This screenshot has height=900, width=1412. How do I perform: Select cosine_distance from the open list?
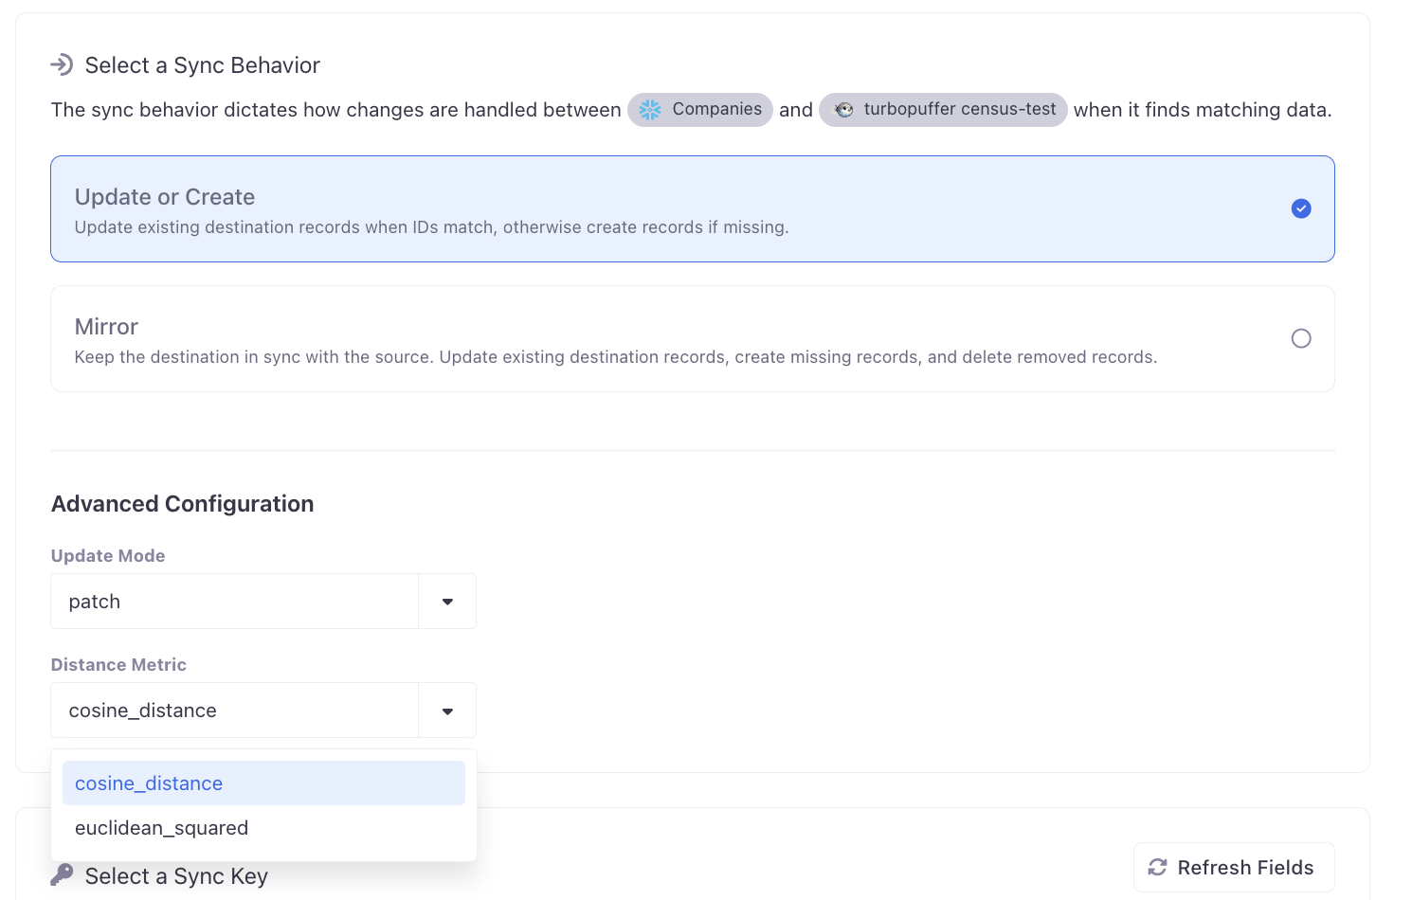149,783
